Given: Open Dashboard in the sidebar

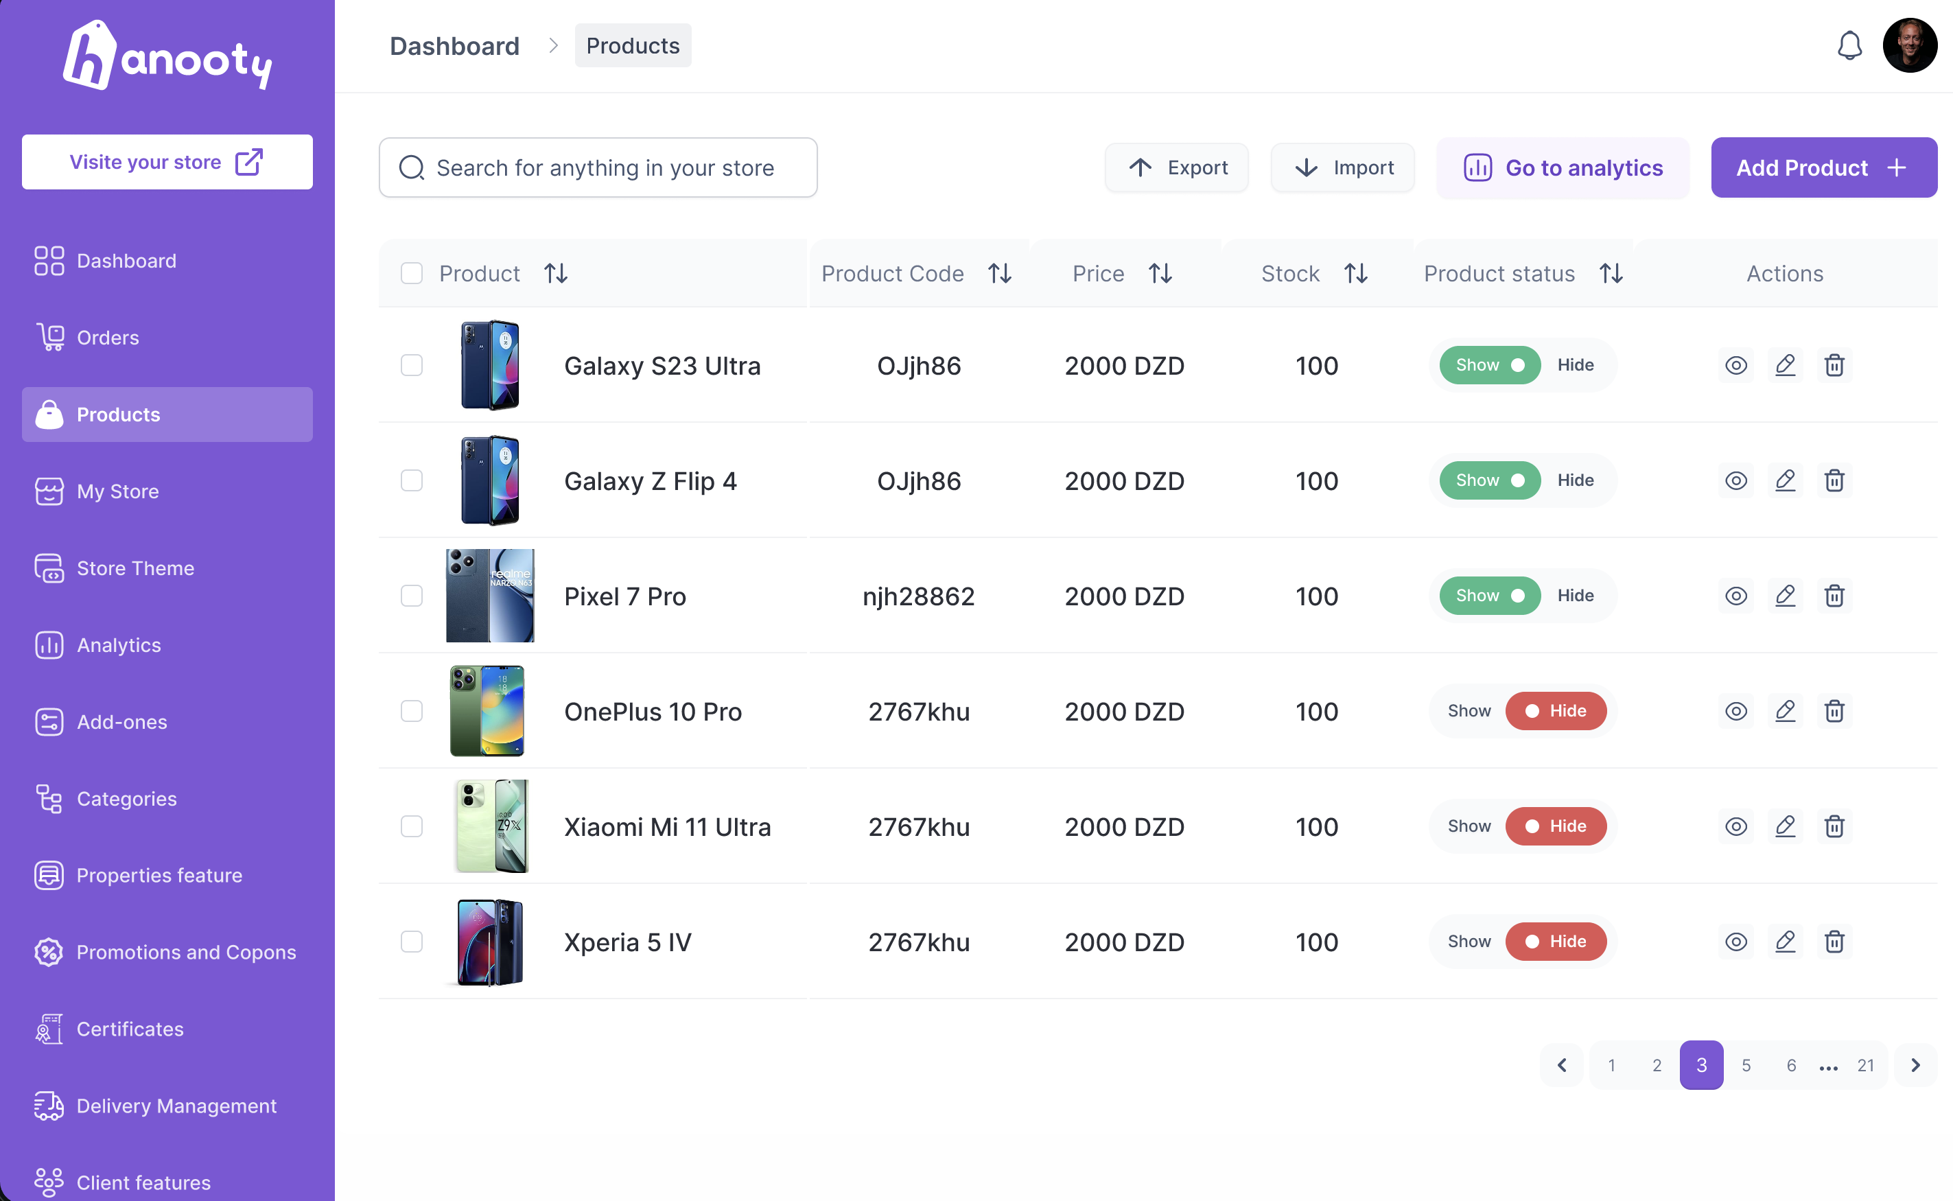Looking at the screenshot, I should (x=167, y=261).
